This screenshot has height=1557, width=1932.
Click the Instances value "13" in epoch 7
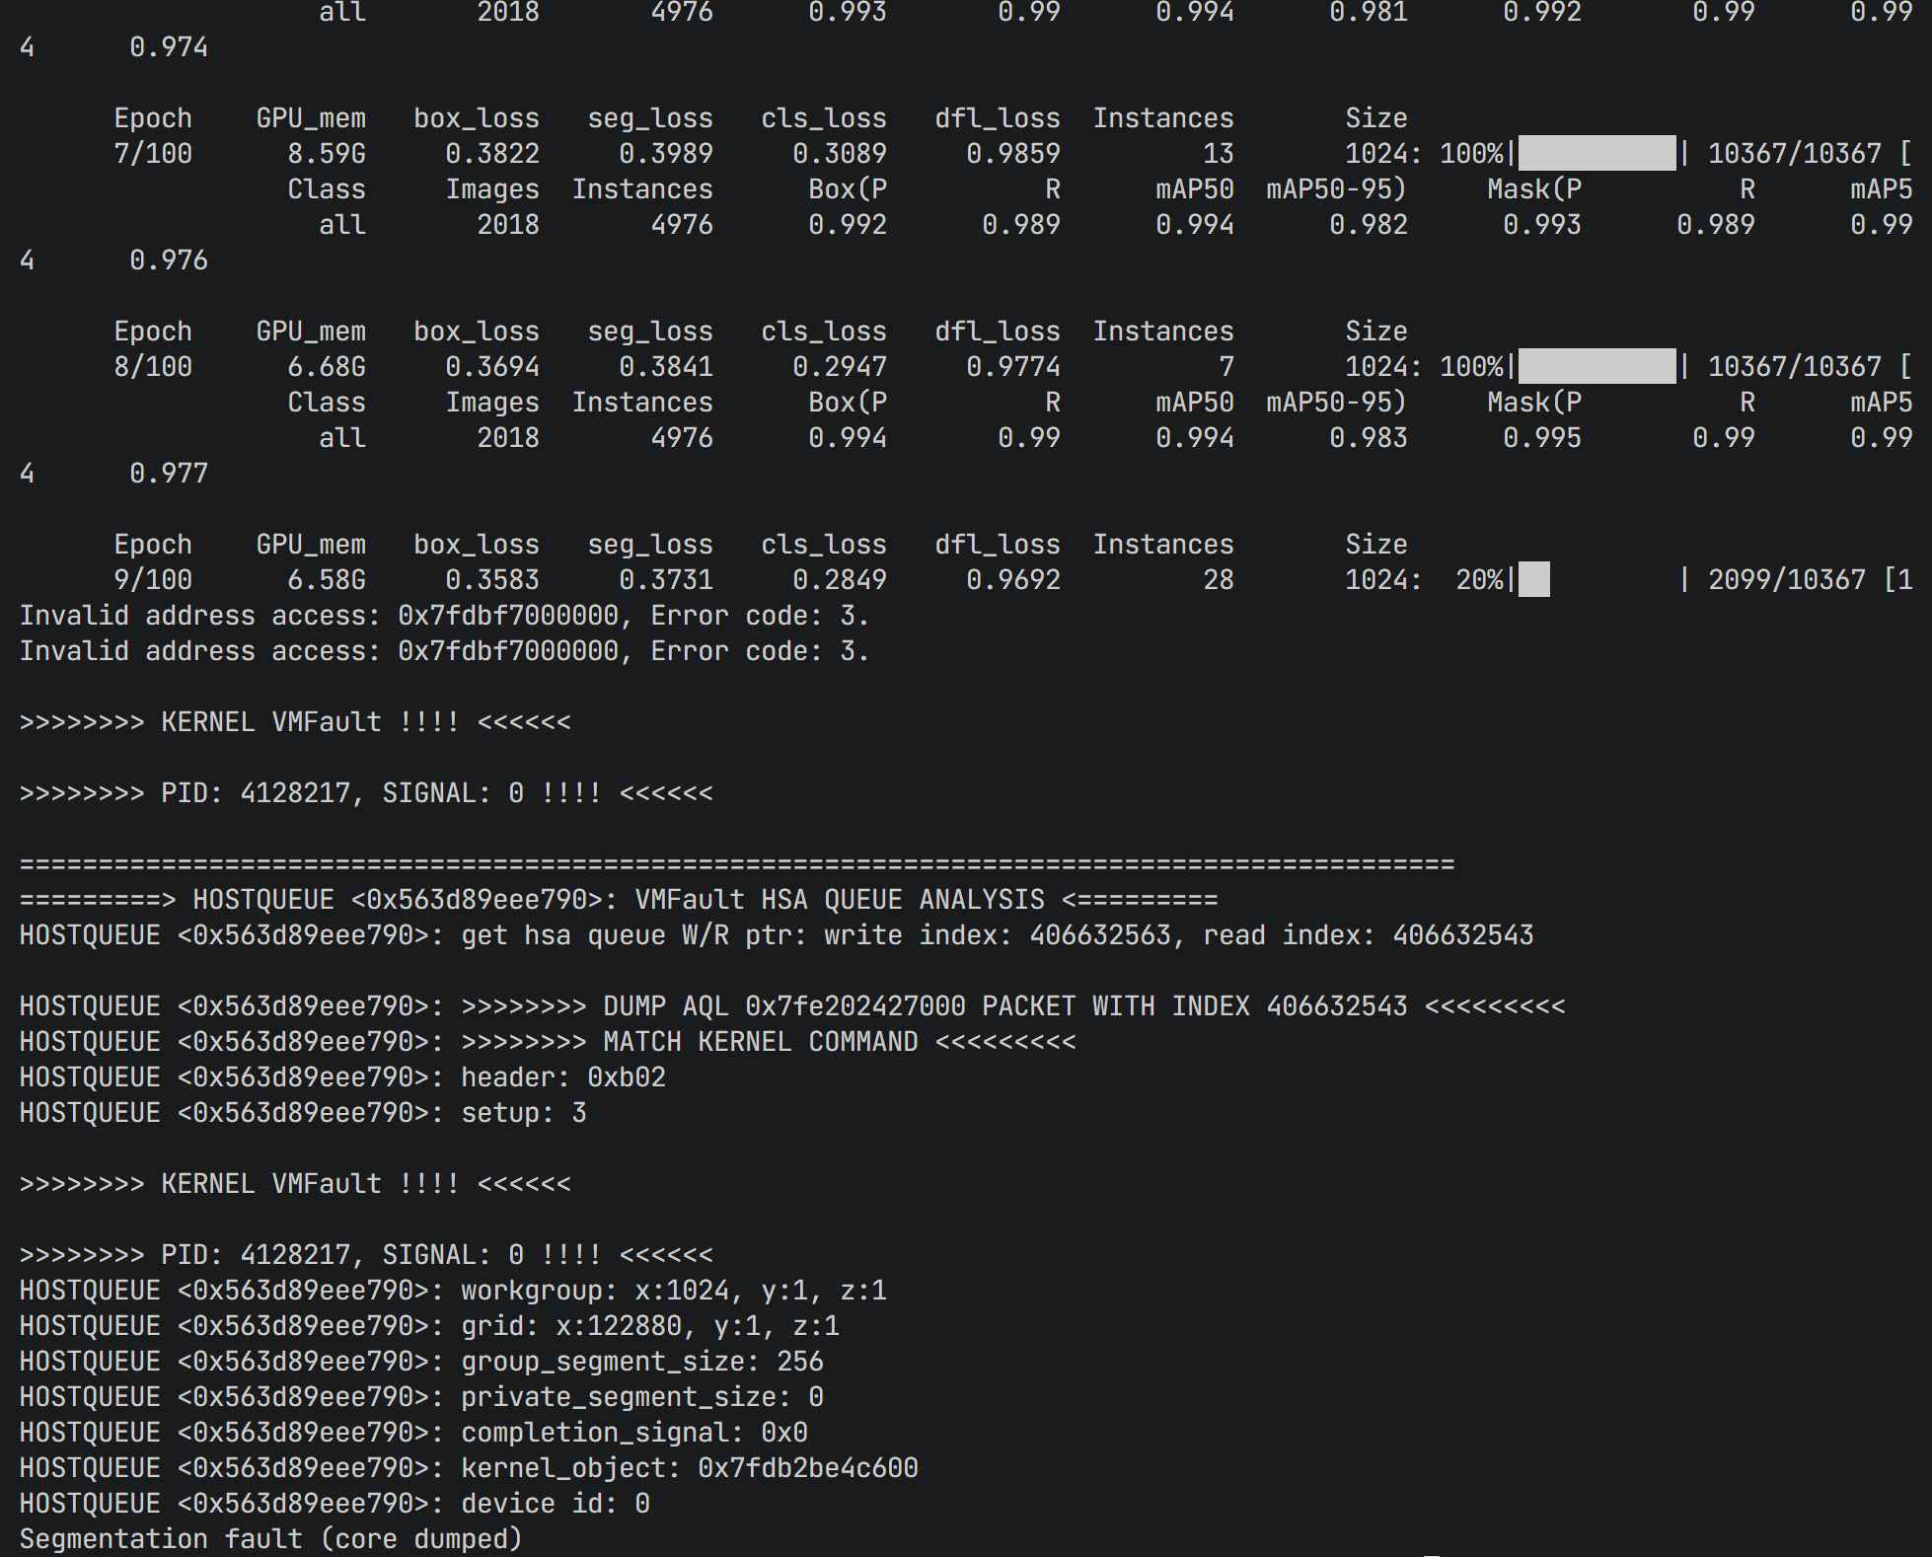point(1219,153)
